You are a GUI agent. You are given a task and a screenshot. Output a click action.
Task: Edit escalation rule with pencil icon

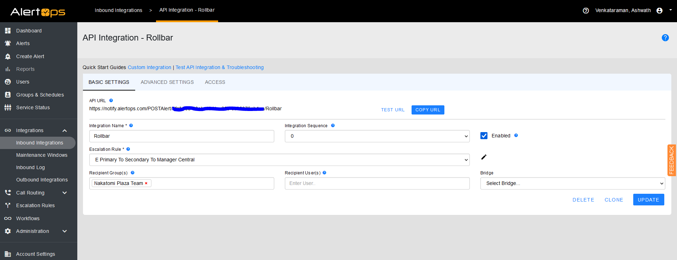click(484, 157)
